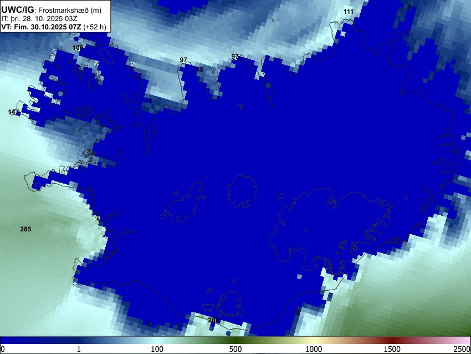This screenshot has width=471, height=354.
Task: Click the map value "285" over the ocean
Action: [25, 229]
